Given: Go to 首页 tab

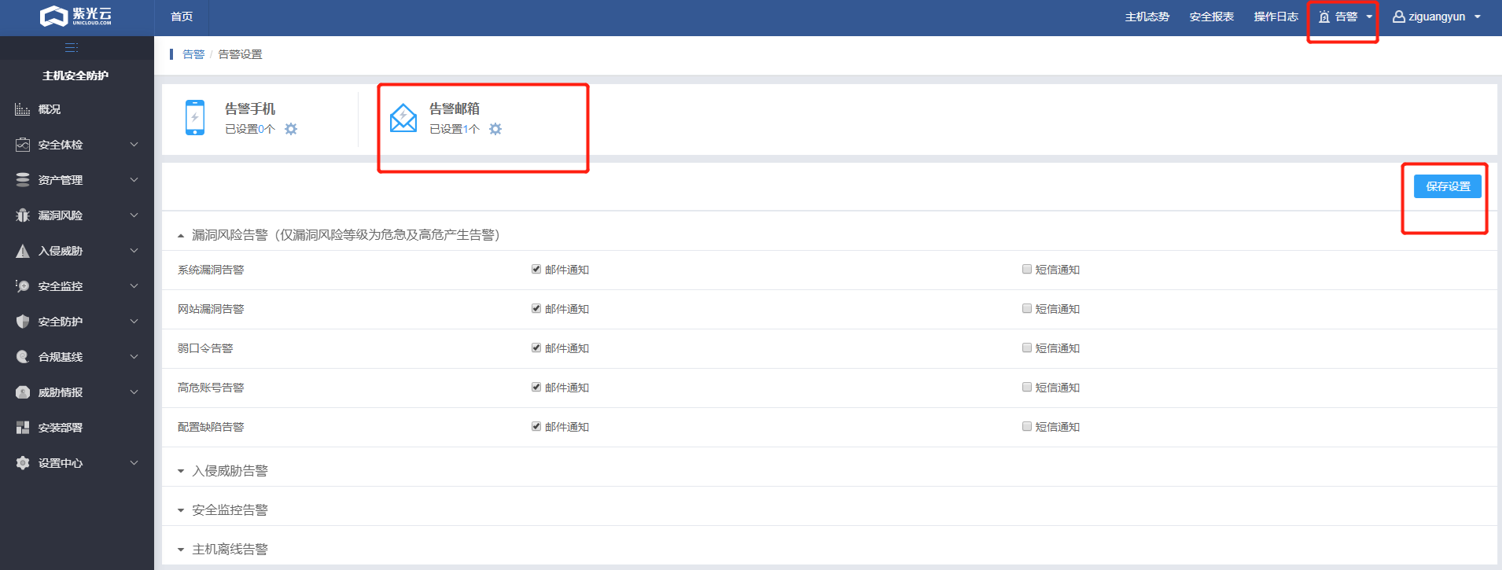Looking at the screenshot, I should click(x=182, y=17).
